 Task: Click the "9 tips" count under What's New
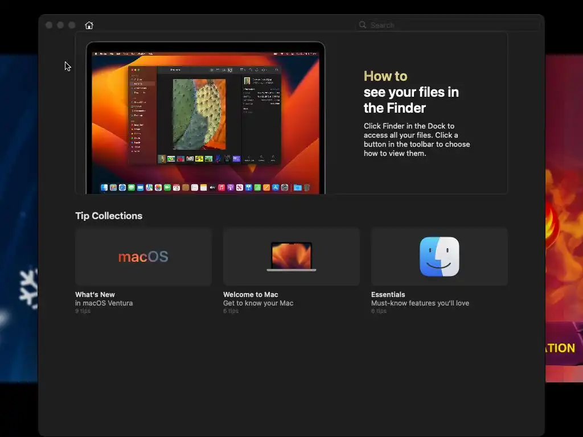tap(83, 311)
